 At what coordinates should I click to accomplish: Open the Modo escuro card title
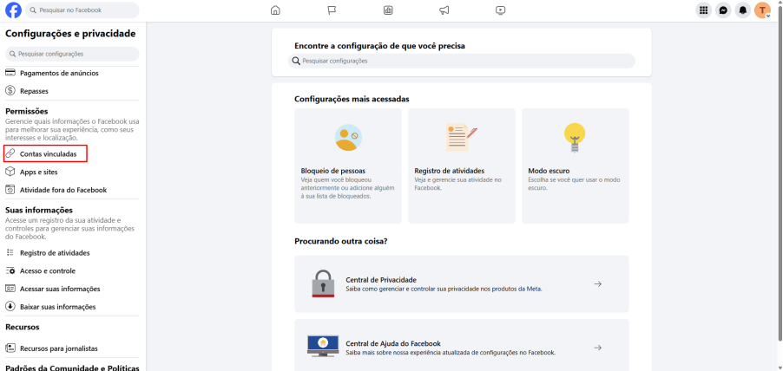coord(549,171)
